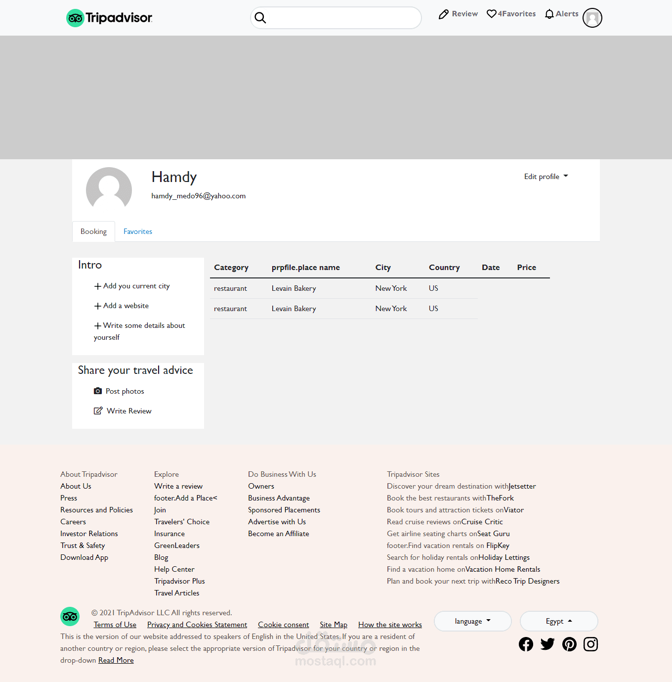Select the Price column header
This screenshot has height=682, width=672.
527,268
